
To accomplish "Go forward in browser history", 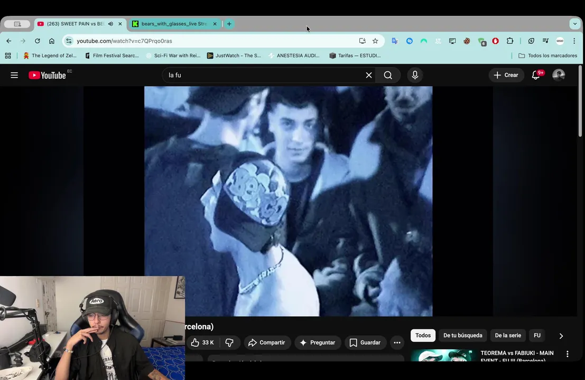I will [23, 41].
